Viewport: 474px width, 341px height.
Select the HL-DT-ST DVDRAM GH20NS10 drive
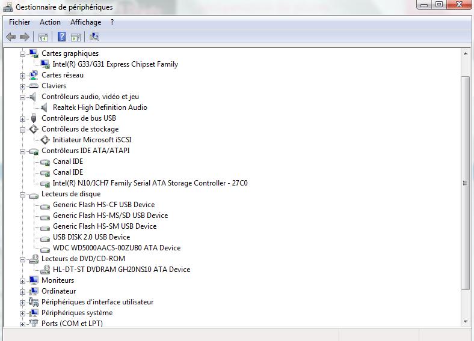(x=121, y=270)
